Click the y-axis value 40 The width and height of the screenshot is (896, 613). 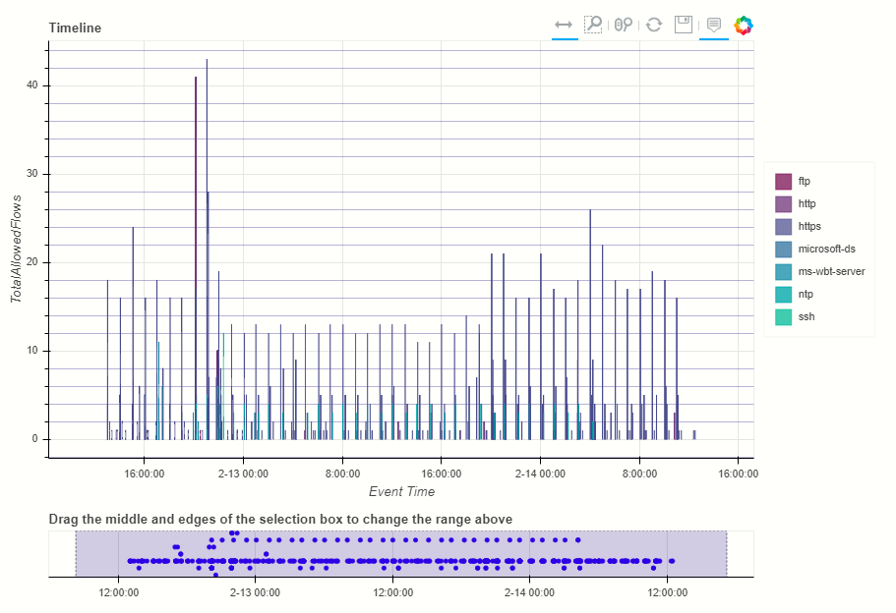tap(32, 85)
